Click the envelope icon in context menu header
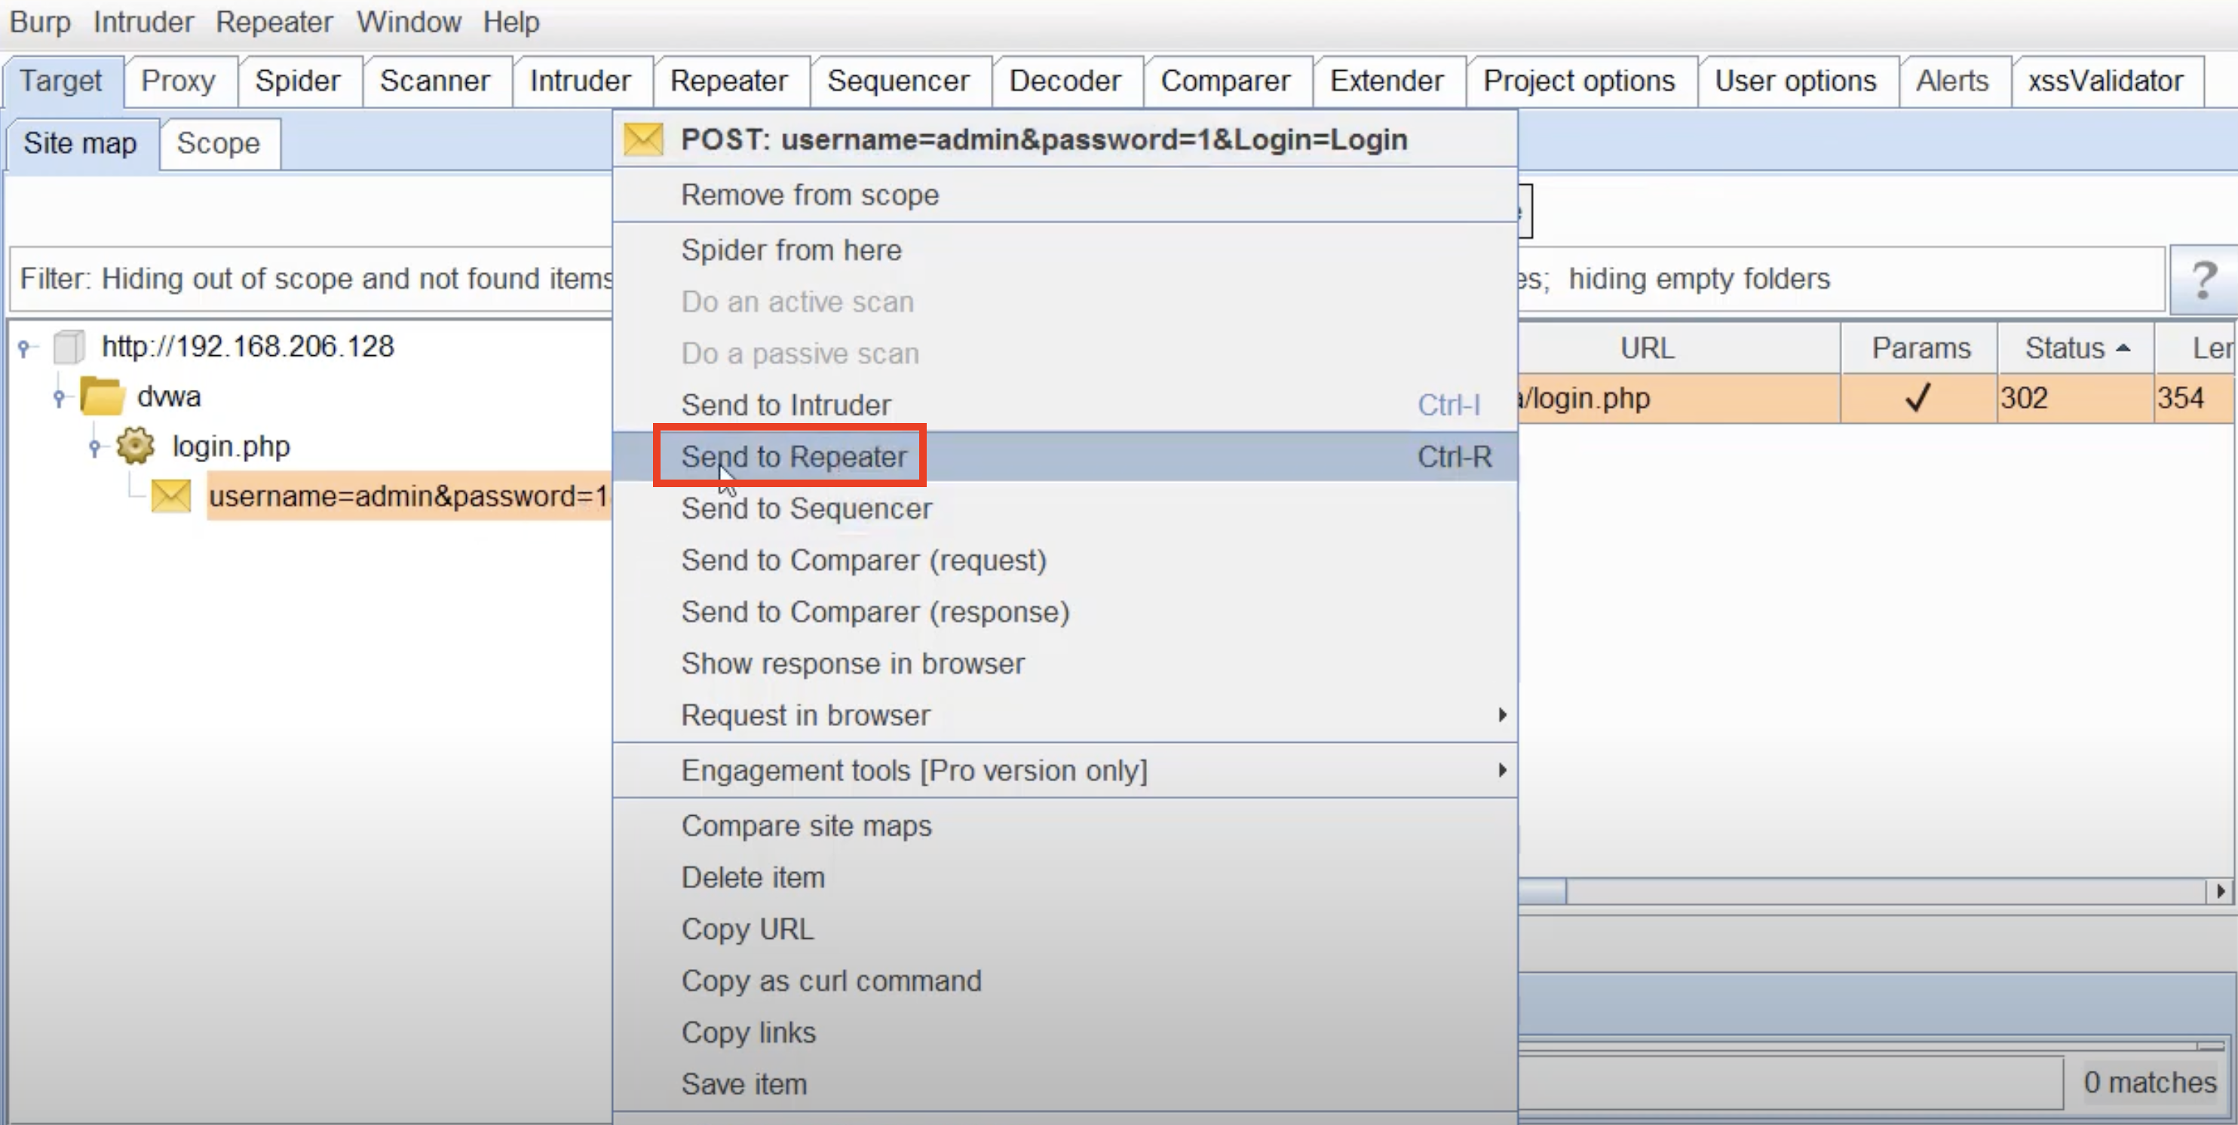Viewport: 2238px width, 1125px height. pyautogui.click(x=643, y=139)
